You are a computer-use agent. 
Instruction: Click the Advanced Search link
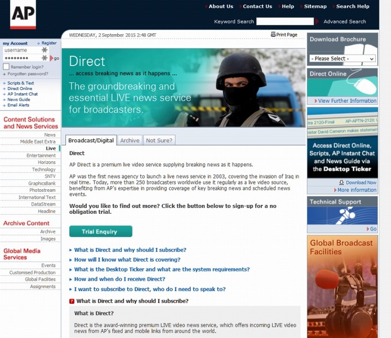coord(345,21)
